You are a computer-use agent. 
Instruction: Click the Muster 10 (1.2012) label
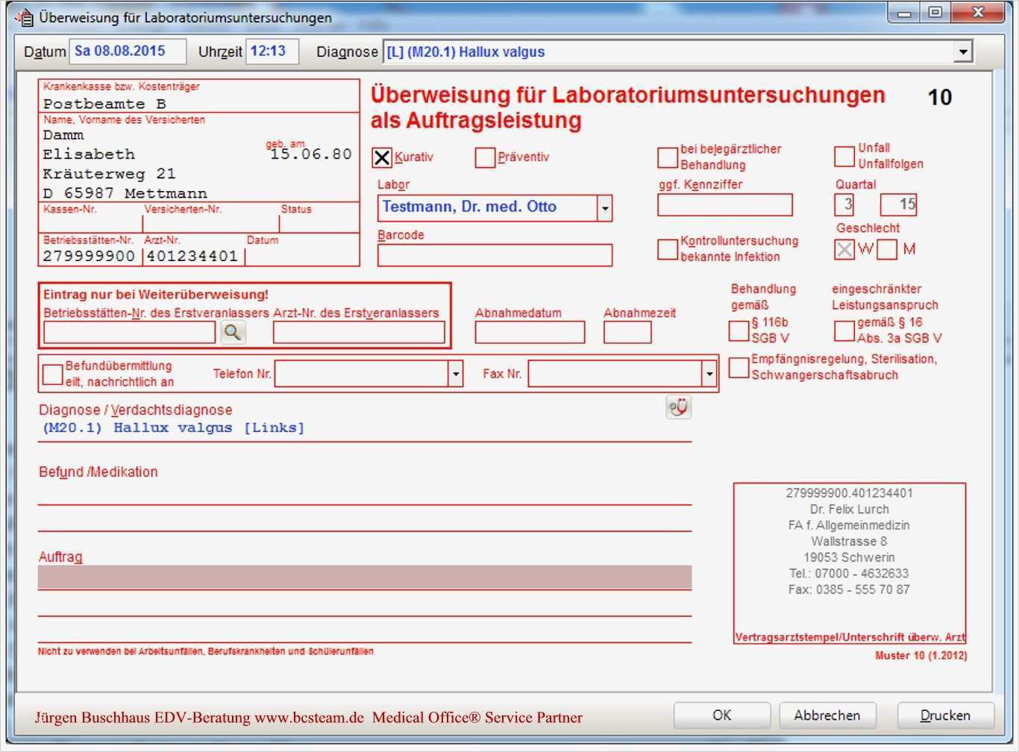(921, 656)
